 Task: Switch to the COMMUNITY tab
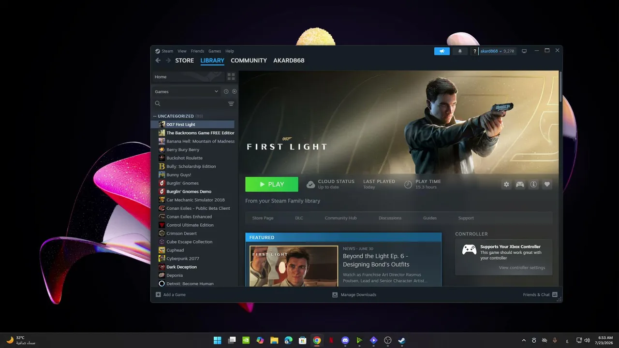tap(249, 60)
